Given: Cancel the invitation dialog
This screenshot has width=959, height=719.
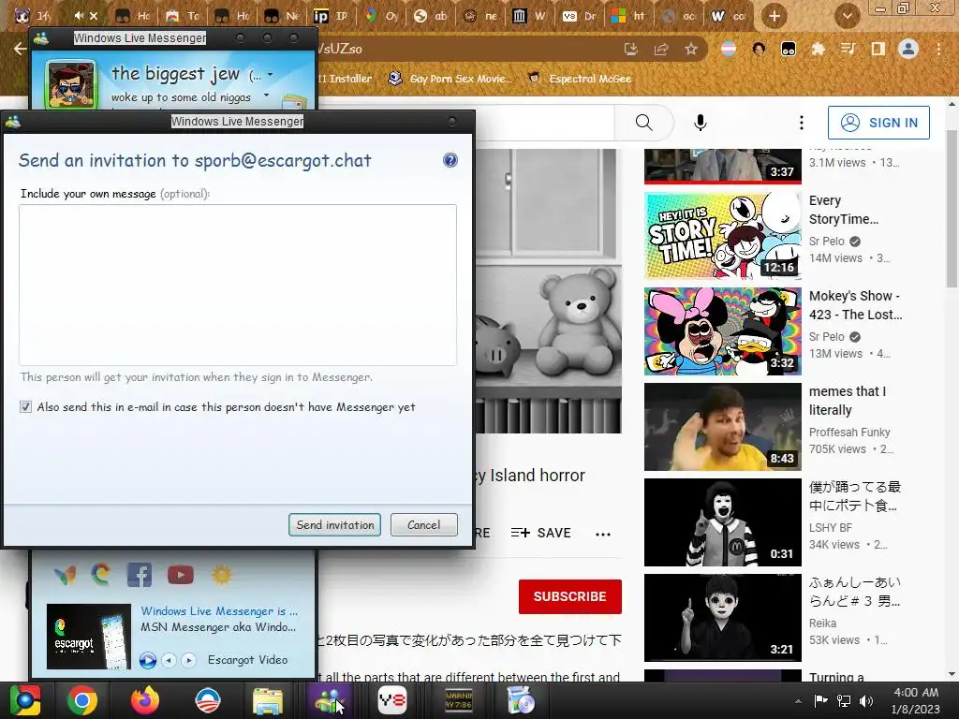Looking at the screenshot, I should coord(424,525).
